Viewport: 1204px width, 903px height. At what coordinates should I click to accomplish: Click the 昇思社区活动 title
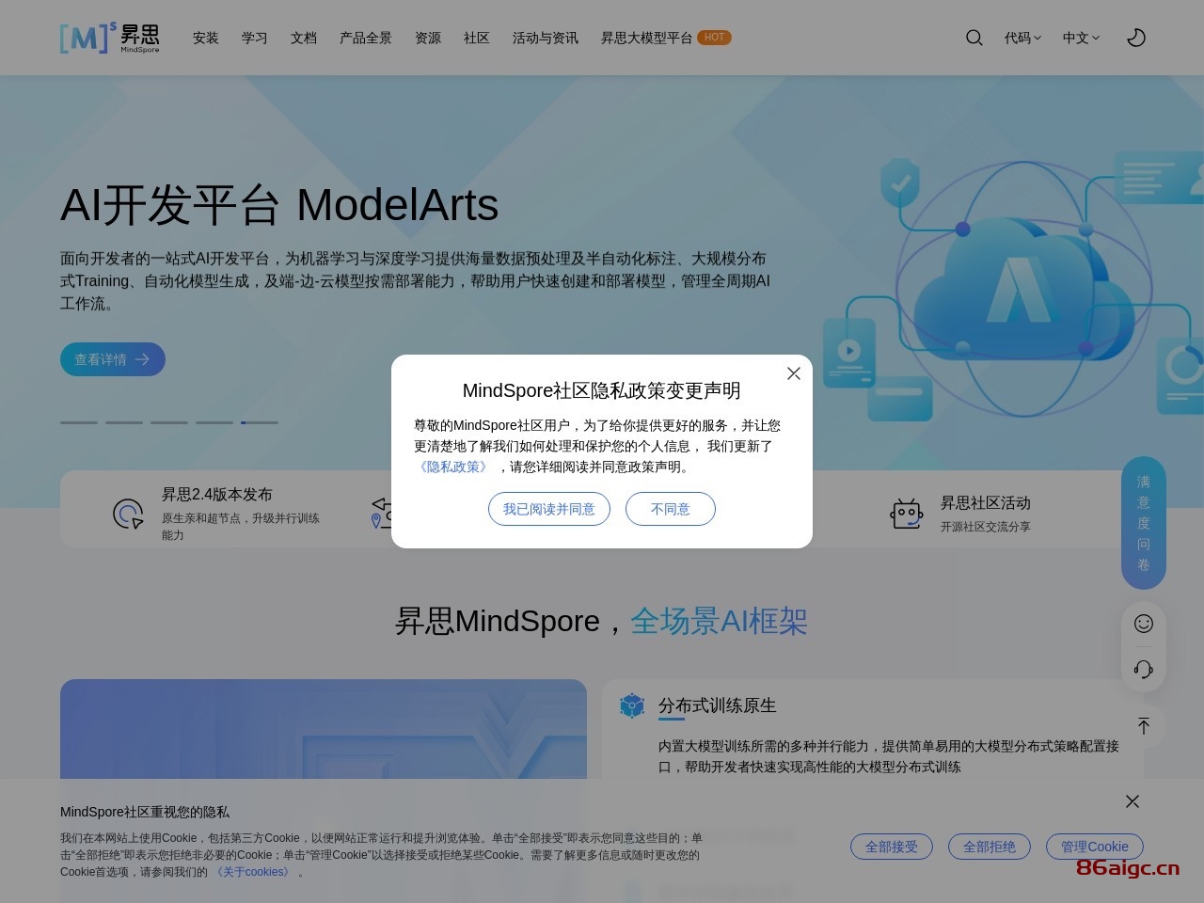[986, 503]
